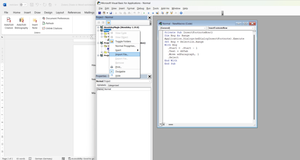Viewport: 300px width, 160px height.
Task: Open the Add-Ins menu in the VBA editor
Action: [165, 8]
